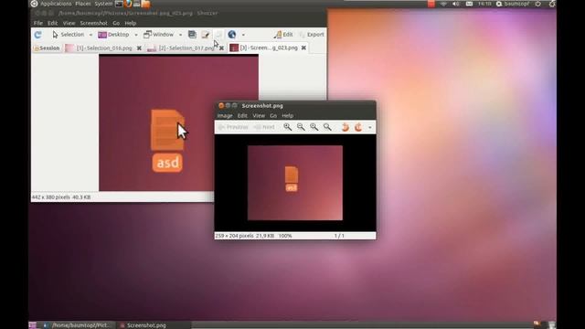Image resolution: width=585 pixels, height=329 pixels.
Task: Open Shutter's File menu
Action: [38, 23]
